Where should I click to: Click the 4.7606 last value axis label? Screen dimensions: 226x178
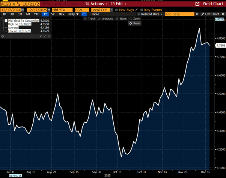click(x=220, y=46)
